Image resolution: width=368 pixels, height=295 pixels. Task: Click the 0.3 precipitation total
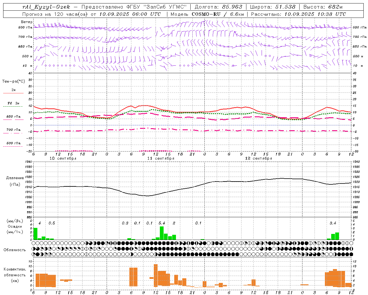125,223
